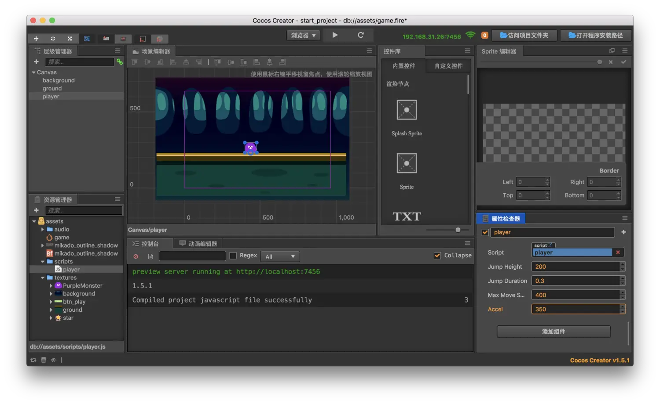Screen dimensions: 660x404
Task: Toggle the Regex checkbox
Action: (233, 256)
